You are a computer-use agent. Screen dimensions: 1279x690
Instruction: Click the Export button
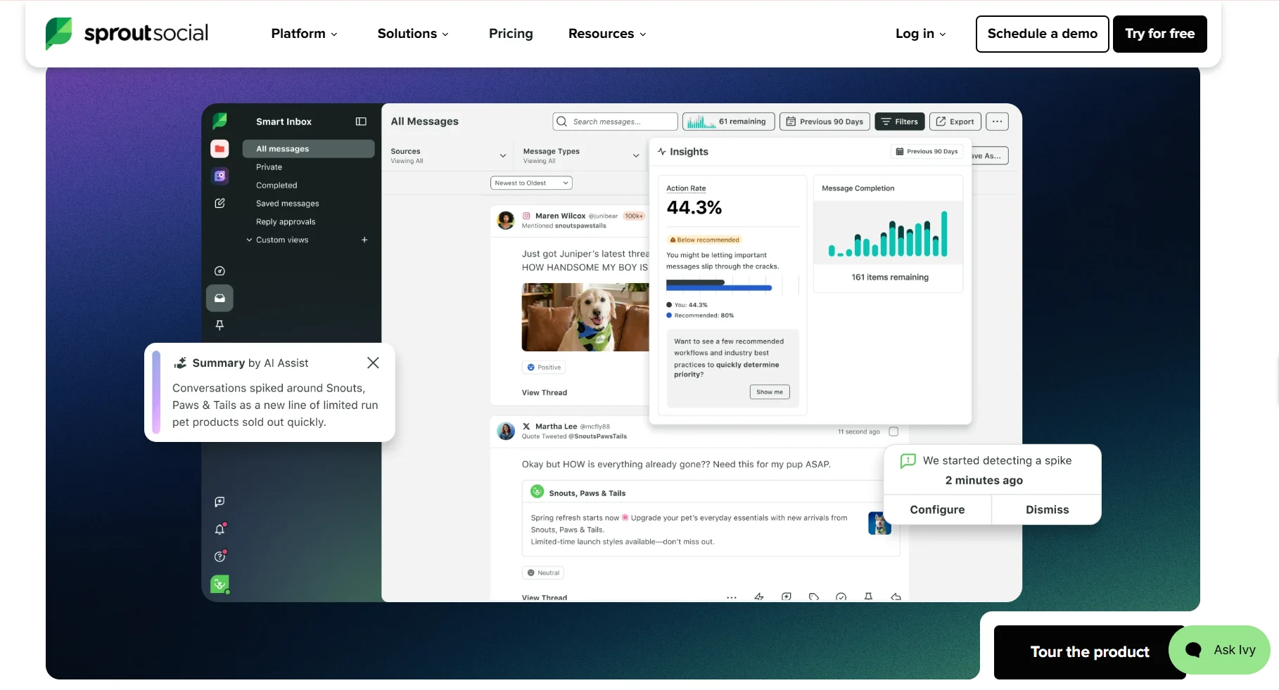coord(955,122)
